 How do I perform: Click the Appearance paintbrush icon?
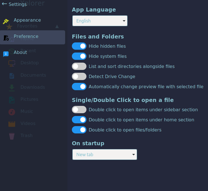(6, 21)
